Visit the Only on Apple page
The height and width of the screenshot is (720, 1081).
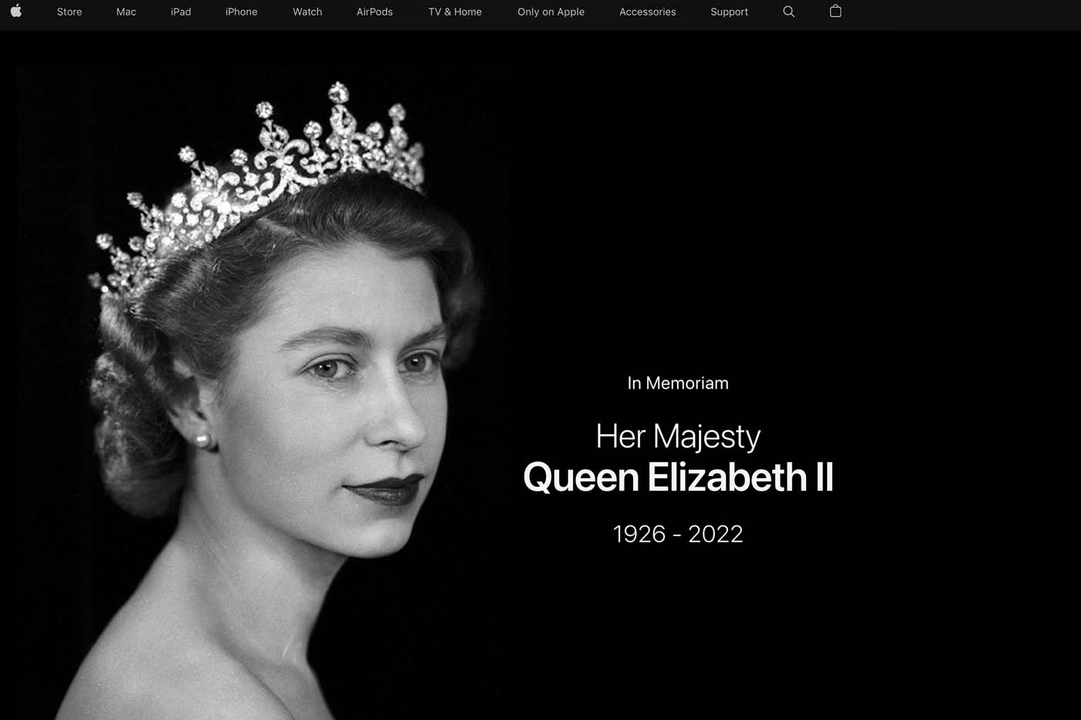tap(551, 12)
